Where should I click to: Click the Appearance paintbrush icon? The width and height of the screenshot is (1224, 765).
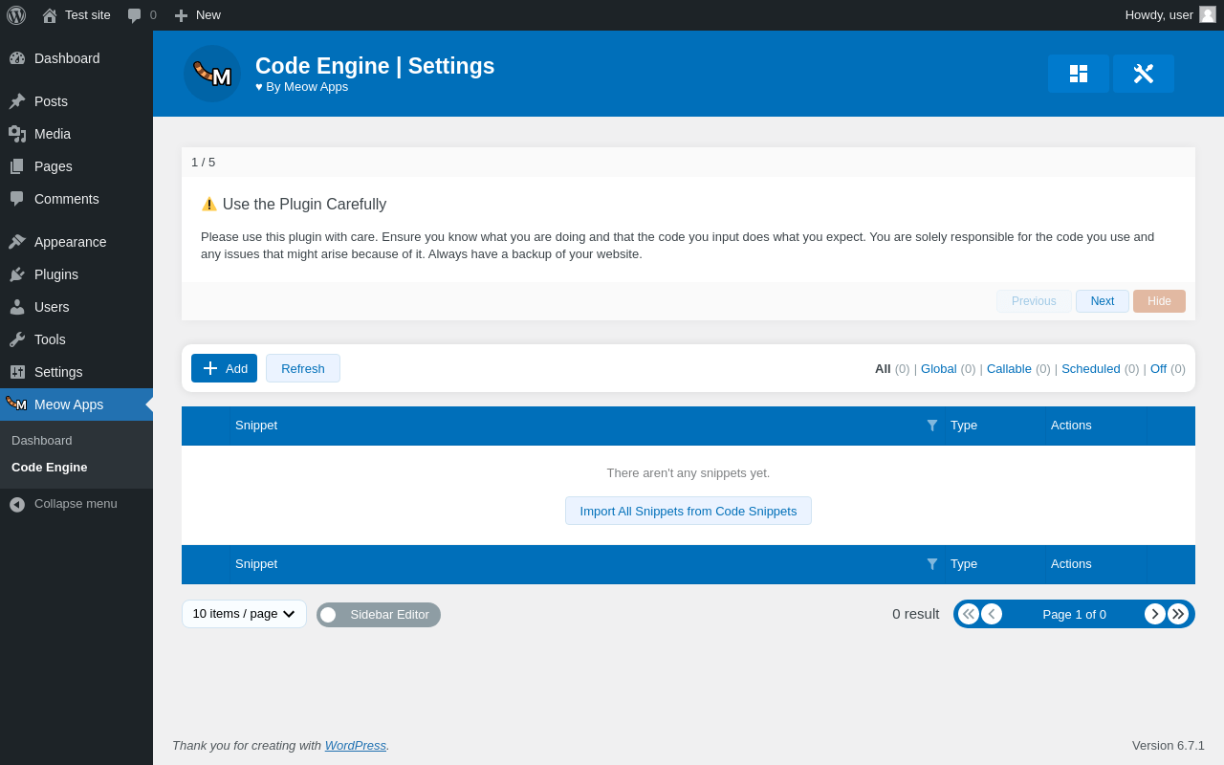17,242
